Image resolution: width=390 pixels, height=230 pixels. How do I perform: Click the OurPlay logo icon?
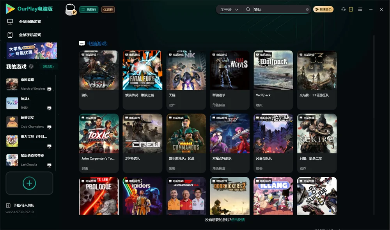[10, 9]
